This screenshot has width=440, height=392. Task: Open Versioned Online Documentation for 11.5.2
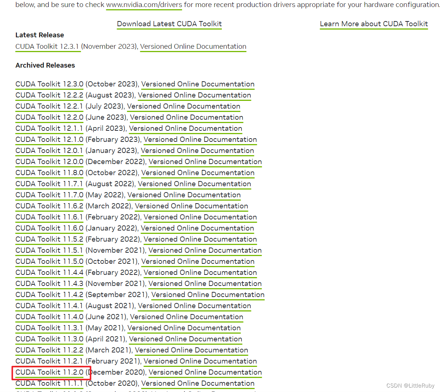[200, 239]
